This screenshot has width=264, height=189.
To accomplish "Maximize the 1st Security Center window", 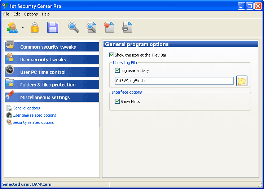I will click(x=250, y=6).
